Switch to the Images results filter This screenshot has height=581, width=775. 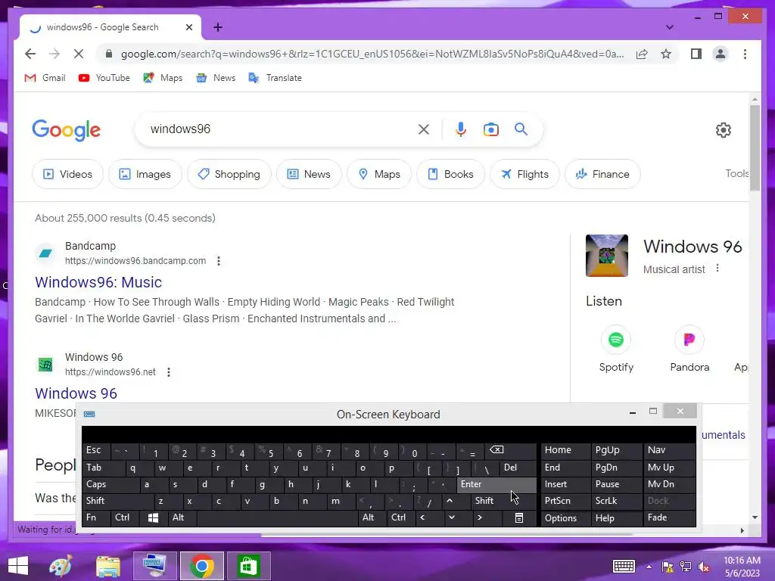[x=145, y=174]
